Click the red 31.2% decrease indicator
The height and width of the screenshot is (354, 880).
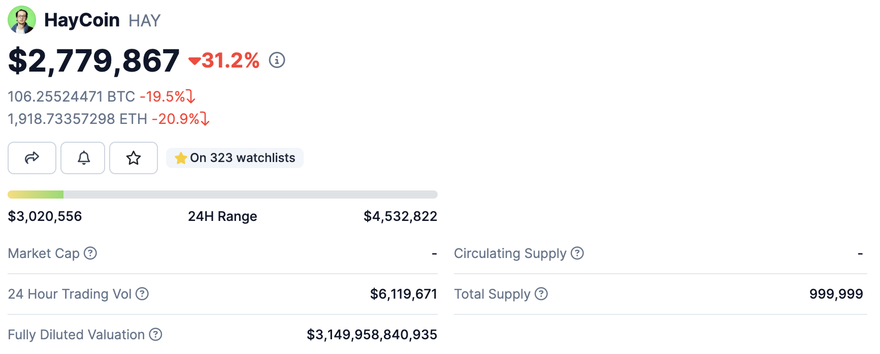[x=224, y=61]
